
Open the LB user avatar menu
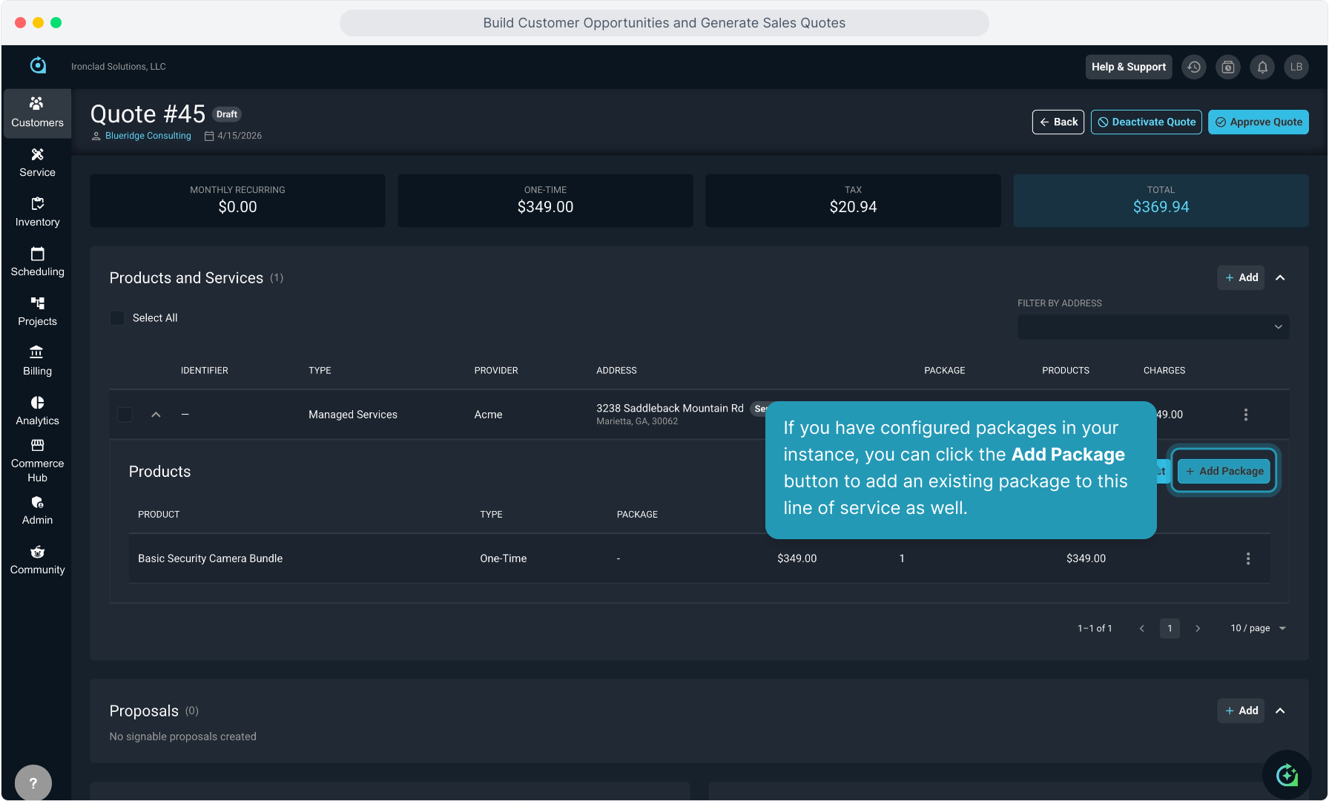tap(1296, 67)
